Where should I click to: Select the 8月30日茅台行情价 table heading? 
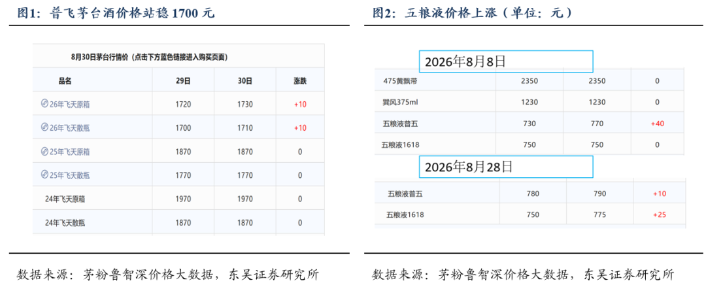click(149, 58)
